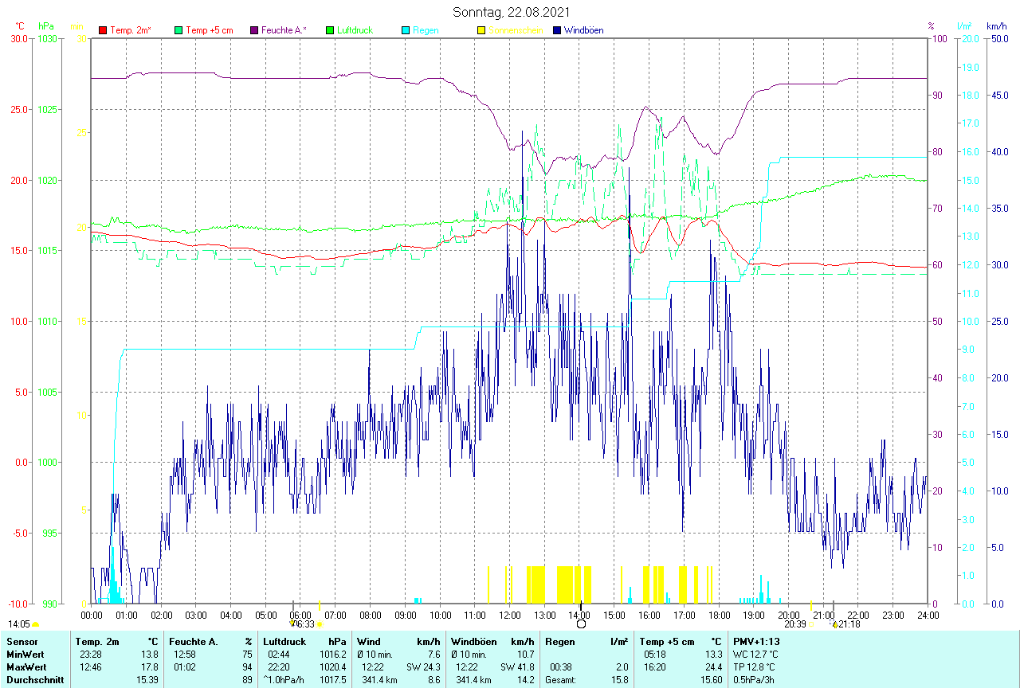Click the '03:00' time axis tick label

click(x=196, y=615)
